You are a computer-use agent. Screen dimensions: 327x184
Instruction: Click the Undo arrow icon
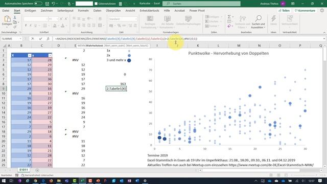point(53,4)
